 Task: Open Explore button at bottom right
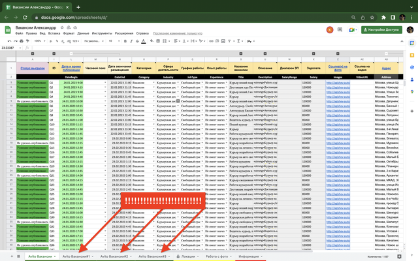(x=399, y=256)
